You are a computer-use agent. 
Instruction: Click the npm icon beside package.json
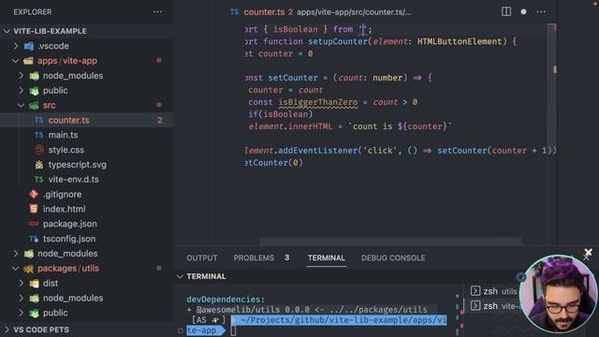click(34, 224)
